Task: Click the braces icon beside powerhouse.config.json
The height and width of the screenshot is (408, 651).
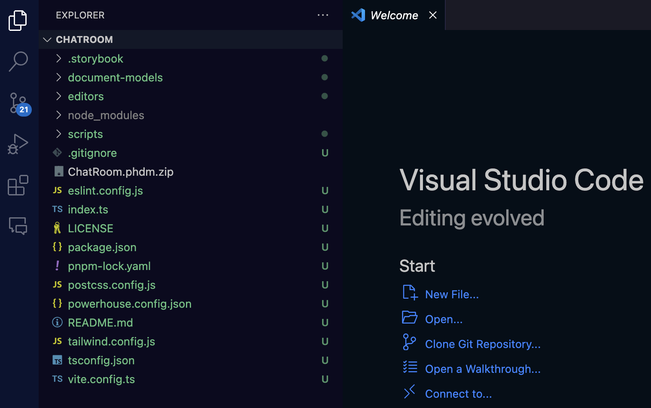Action: click(x=57, y=303)
